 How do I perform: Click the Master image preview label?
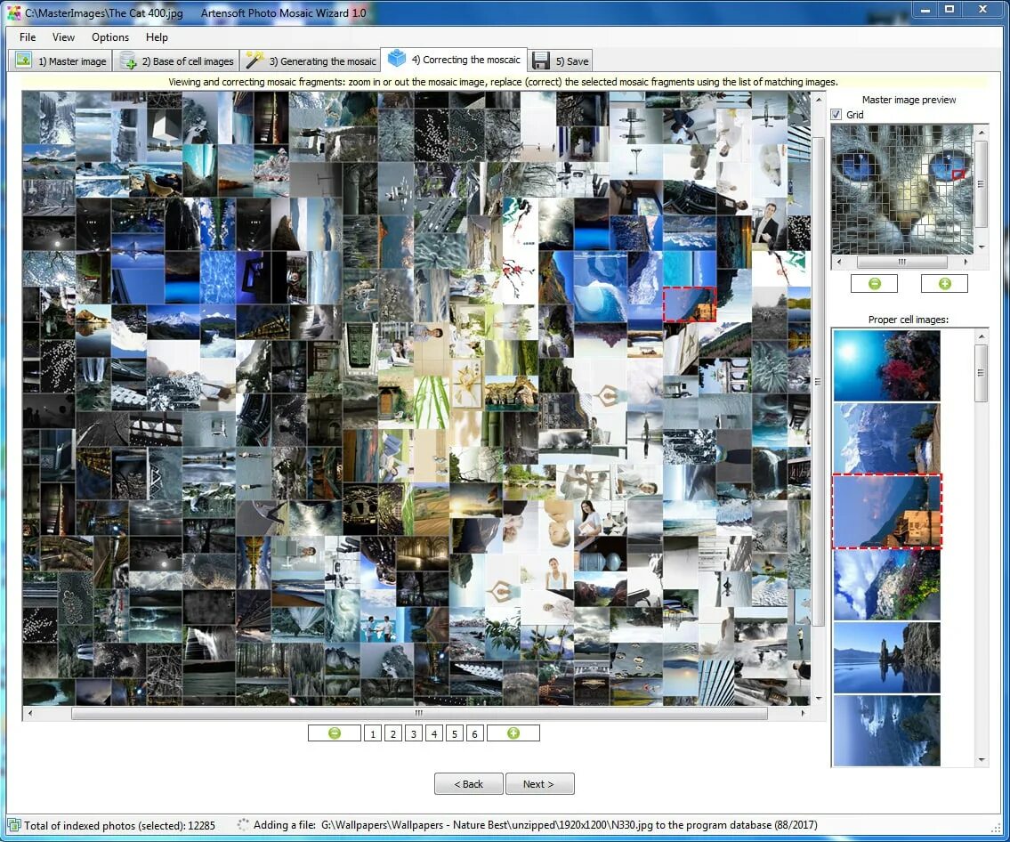tap(909, 100)
